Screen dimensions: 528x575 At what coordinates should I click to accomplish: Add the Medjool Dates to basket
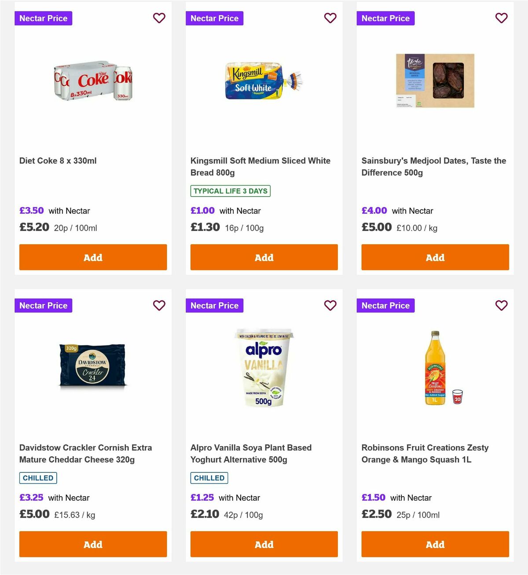click(435, 257)
